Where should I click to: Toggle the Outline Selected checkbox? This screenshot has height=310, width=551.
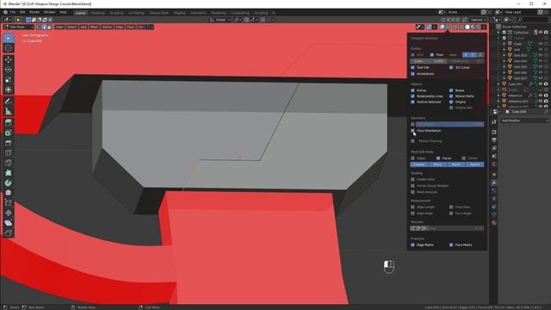tap(413, 102)
